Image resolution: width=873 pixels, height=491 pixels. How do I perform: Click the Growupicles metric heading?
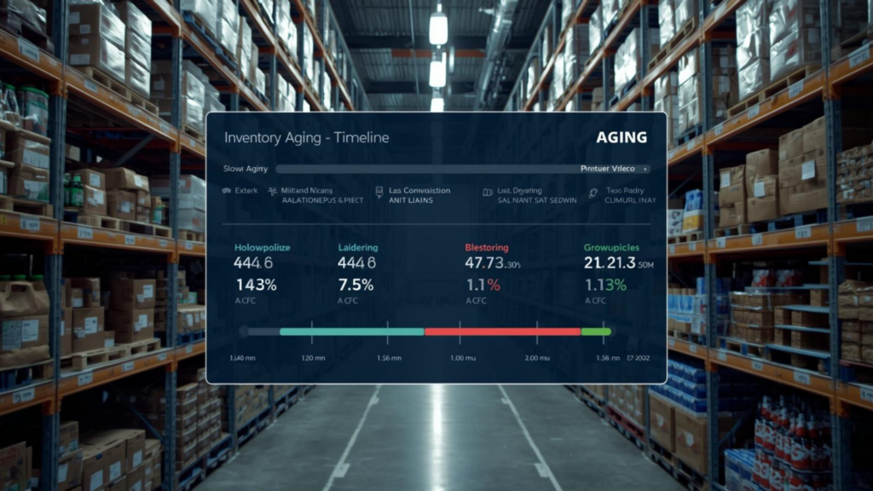611,247
